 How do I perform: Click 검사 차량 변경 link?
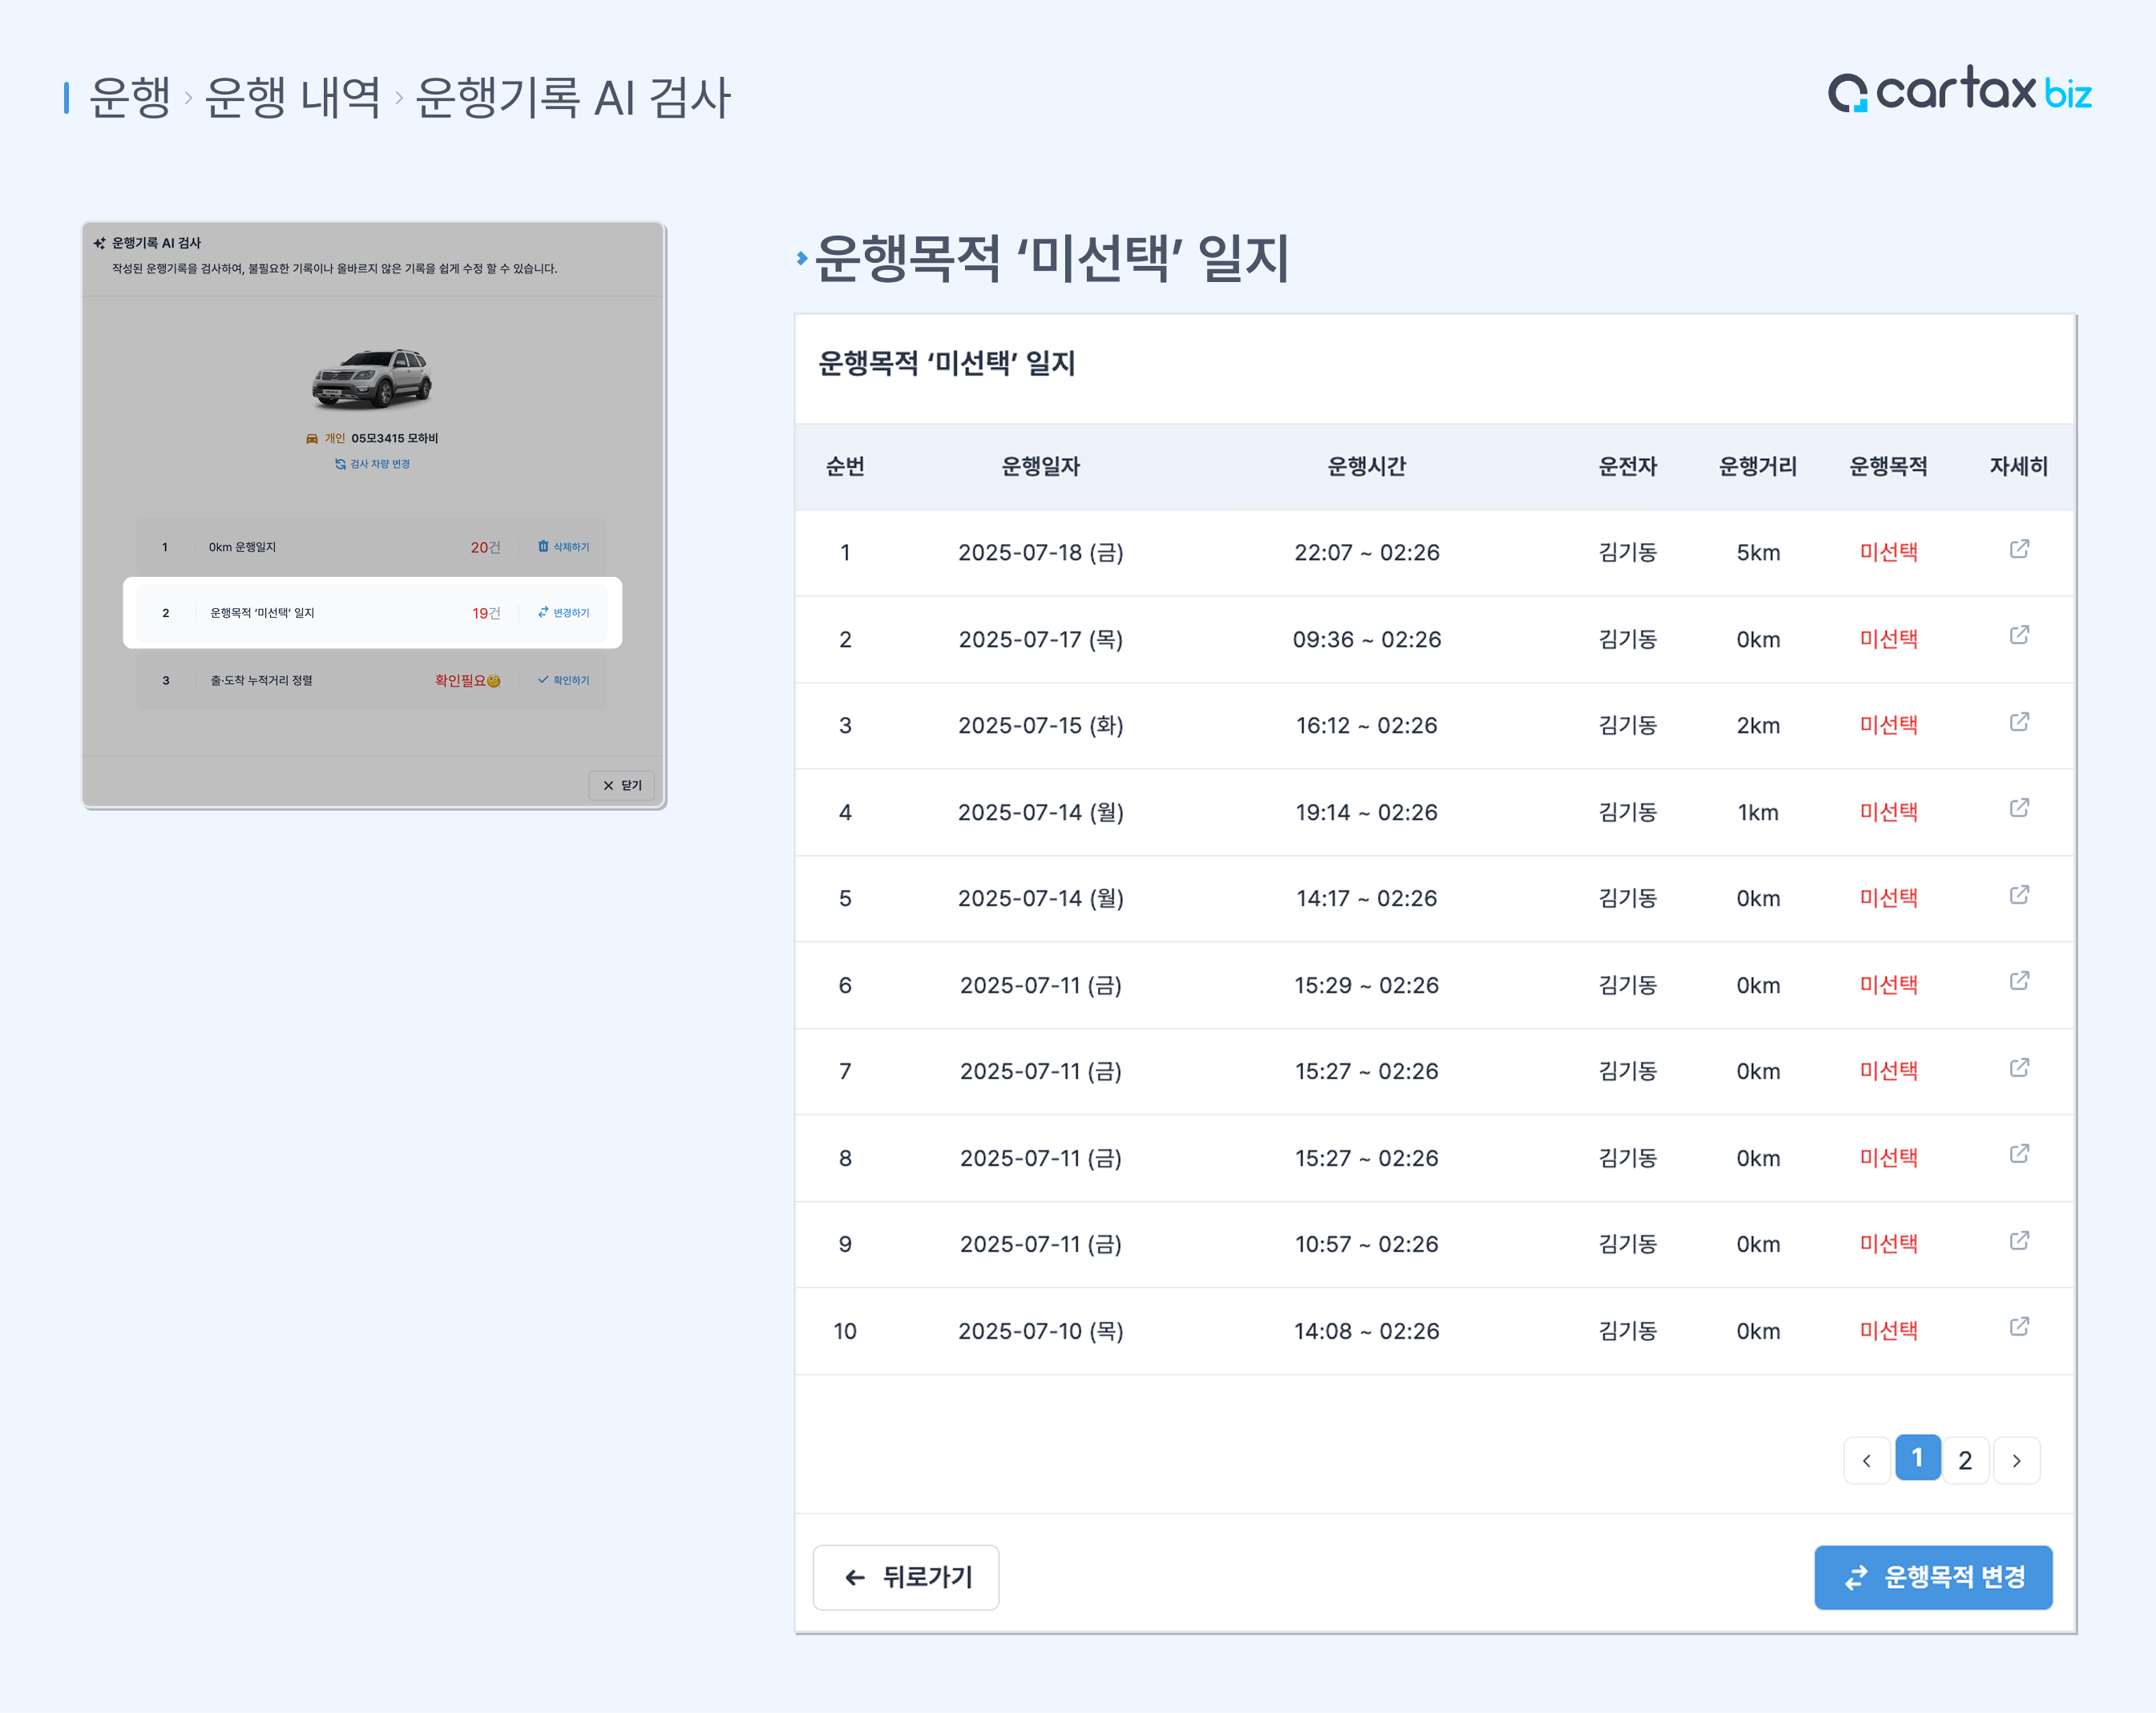tap(372, 464)
